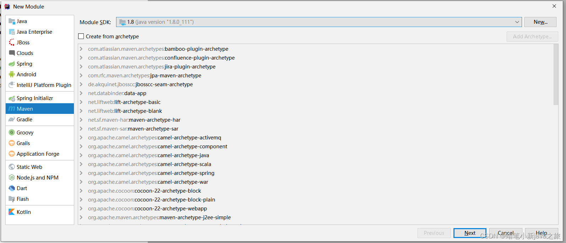The width and height of the screenshot is (566, 243).
Task: Select Spring Initializr module type
Action: click(x=40, y=98)
